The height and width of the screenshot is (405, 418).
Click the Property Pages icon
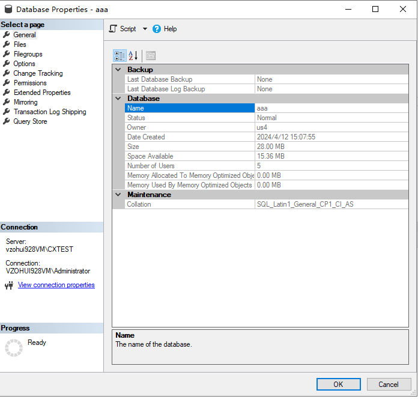(x=151, y=56)
